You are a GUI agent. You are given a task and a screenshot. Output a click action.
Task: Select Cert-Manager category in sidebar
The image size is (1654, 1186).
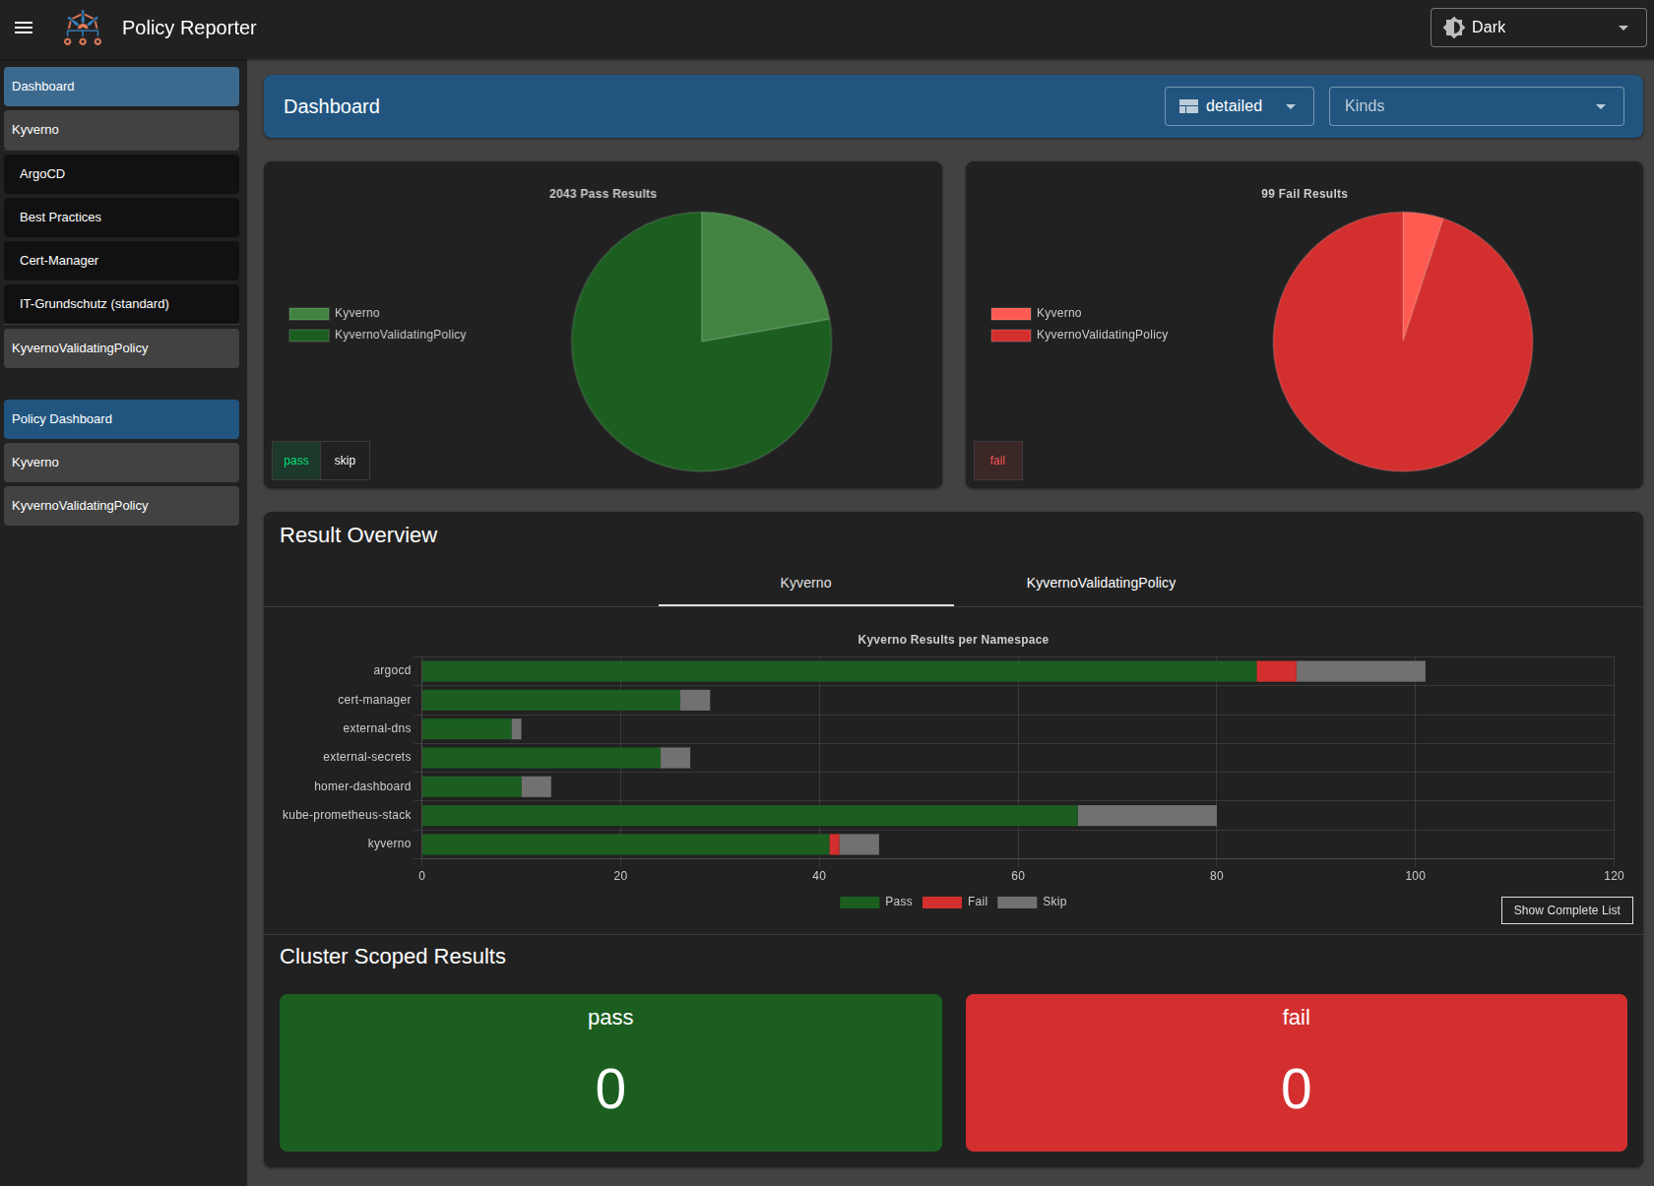121,261
